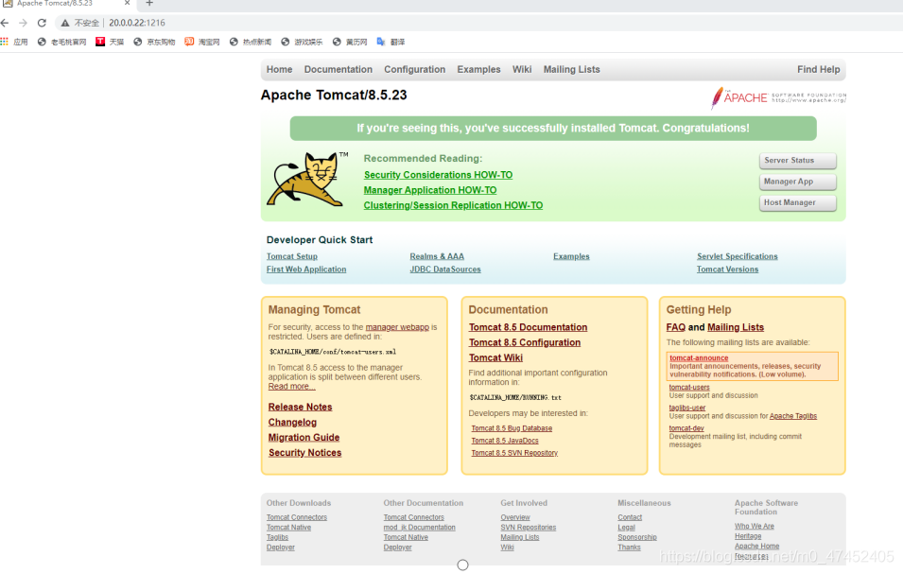This screenshot has height=574, width=903.
Task: Open the Tomcat Versions link
Action: [x=727, y=270]
